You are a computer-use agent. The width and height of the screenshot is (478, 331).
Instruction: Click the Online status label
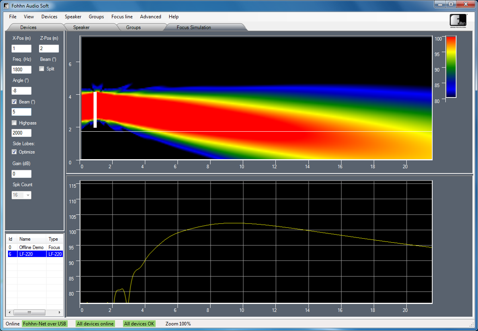click(x=13, y=324)
